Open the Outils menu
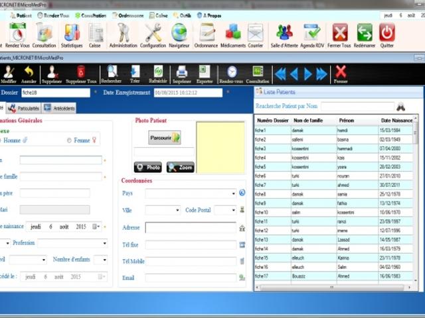 (182, 16)
